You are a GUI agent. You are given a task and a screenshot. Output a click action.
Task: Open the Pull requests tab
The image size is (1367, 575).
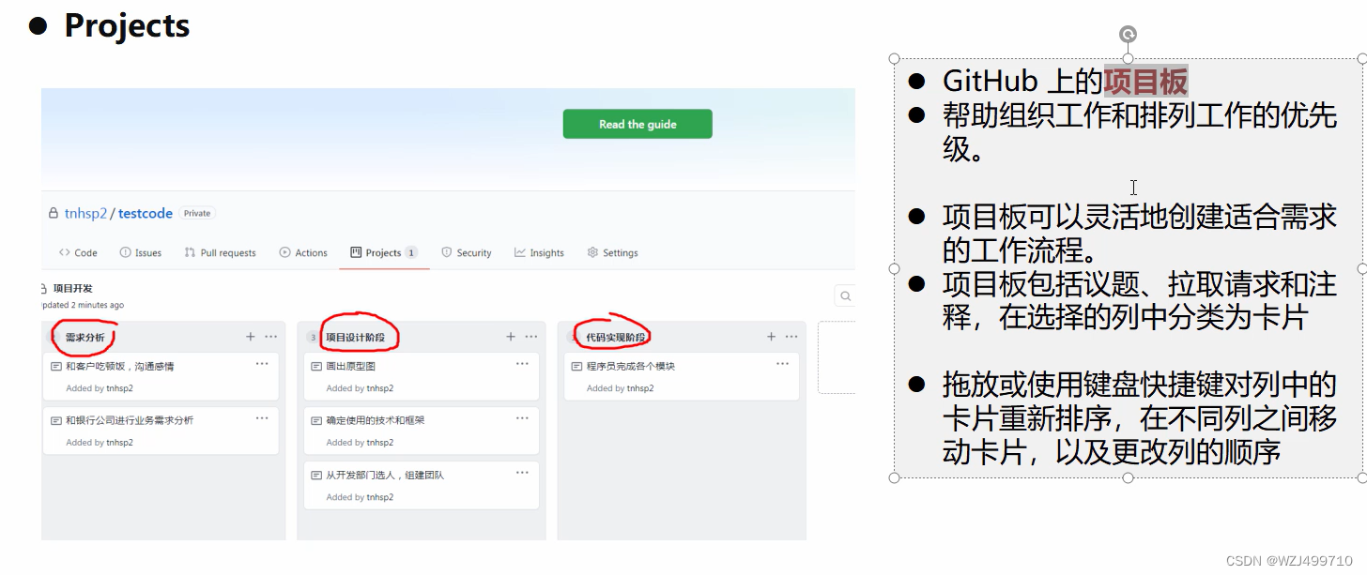click(x=220, y=252)
